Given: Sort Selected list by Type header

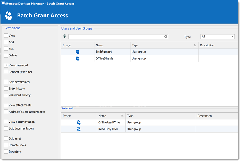Looking at the screenshot, I should pyautogui.click(x=161, y=116).
